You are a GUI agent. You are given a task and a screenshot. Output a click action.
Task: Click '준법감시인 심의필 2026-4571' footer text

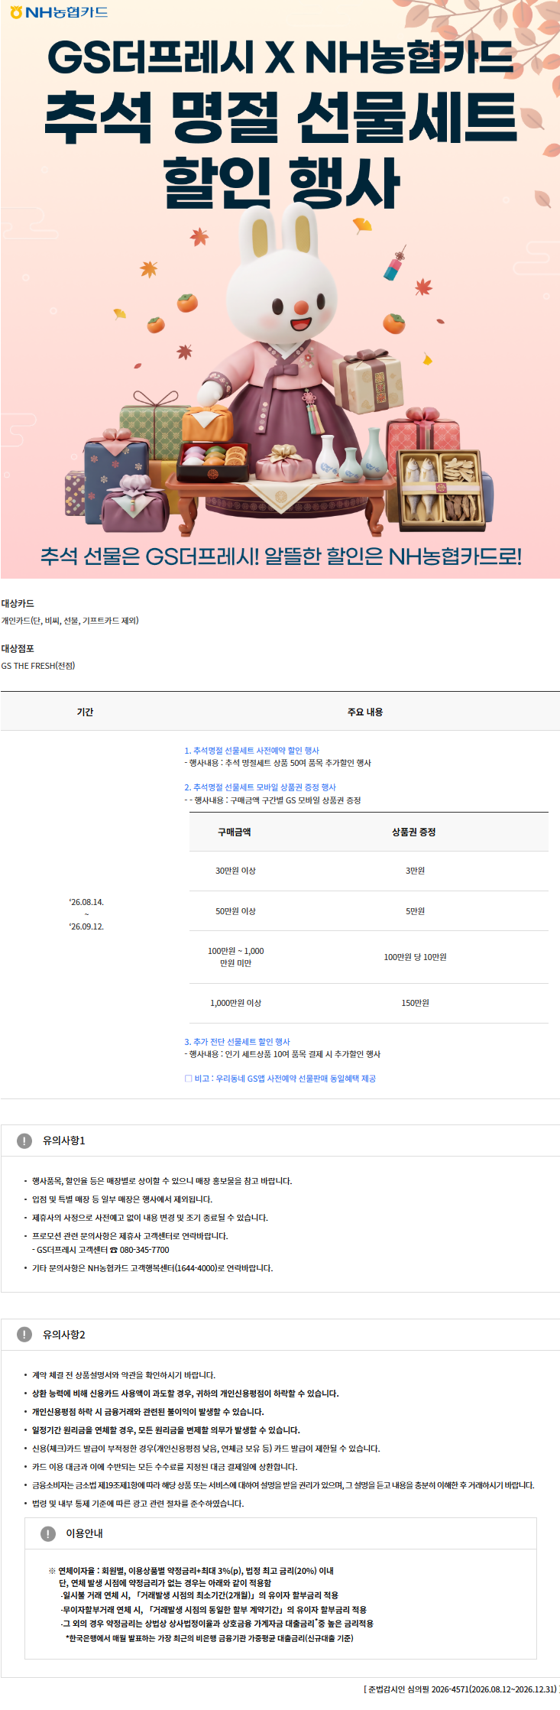[x=461, y=1689]
